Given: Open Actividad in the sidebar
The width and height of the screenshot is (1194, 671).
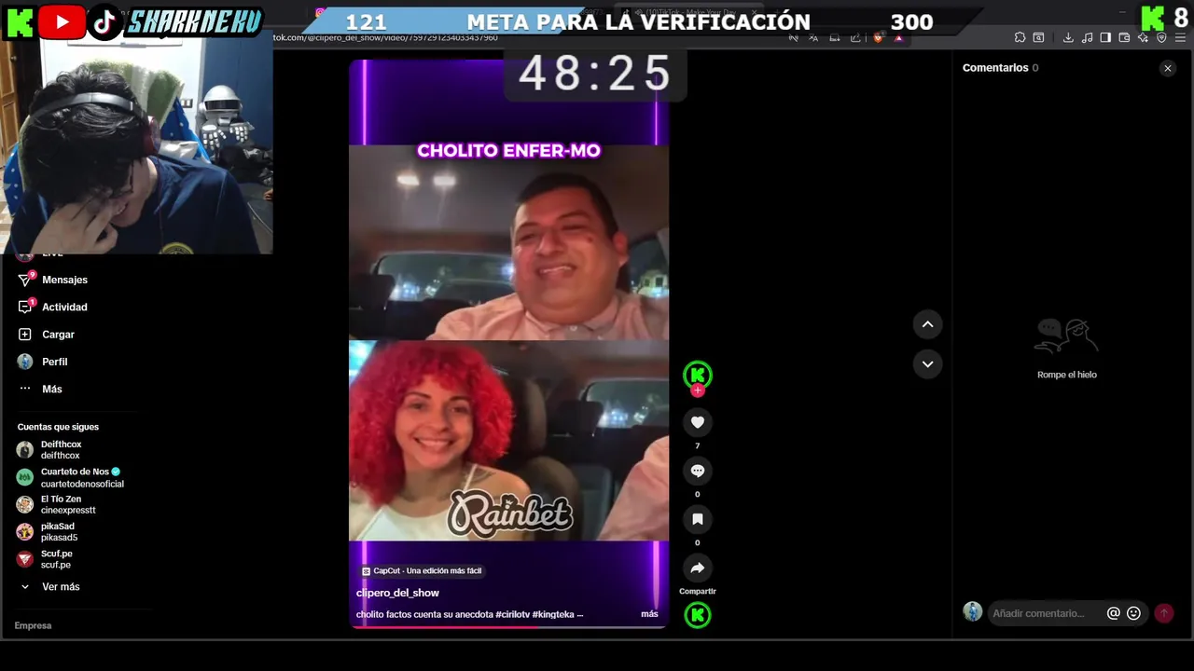Looking at the screenshot, I should 64,307.
